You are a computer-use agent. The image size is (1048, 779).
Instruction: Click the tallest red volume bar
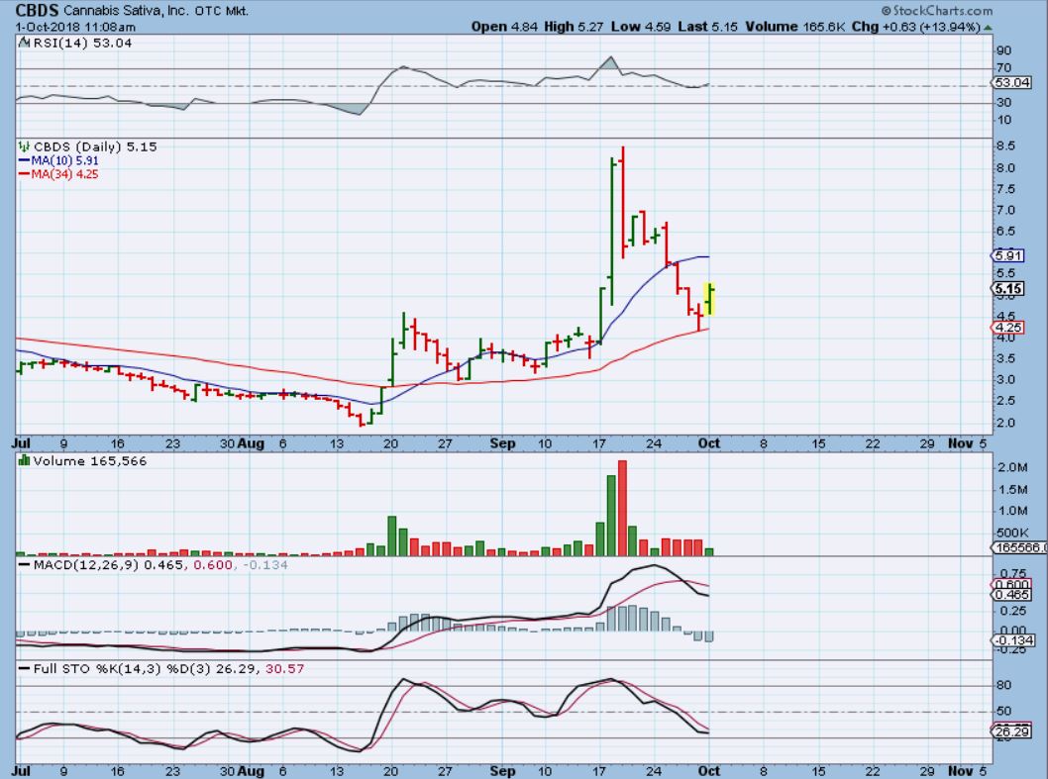click(x=623, y=508)
